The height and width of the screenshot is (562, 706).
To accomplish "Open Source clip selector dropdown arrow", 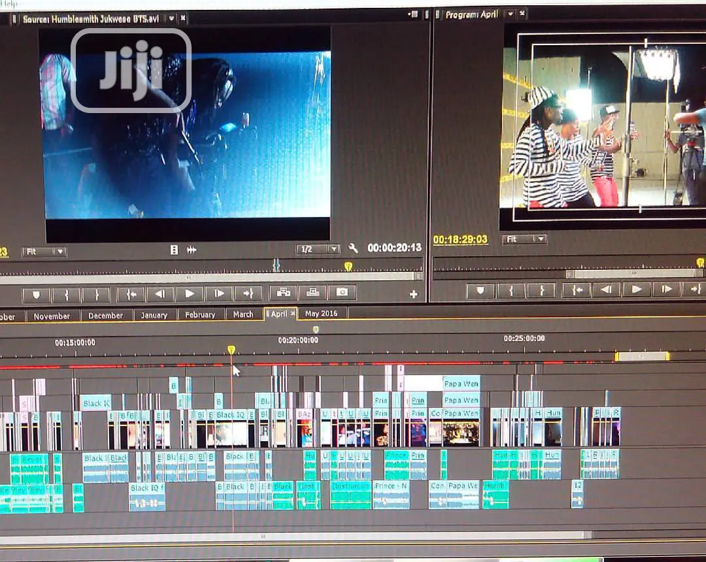I will tap(171, 18).
